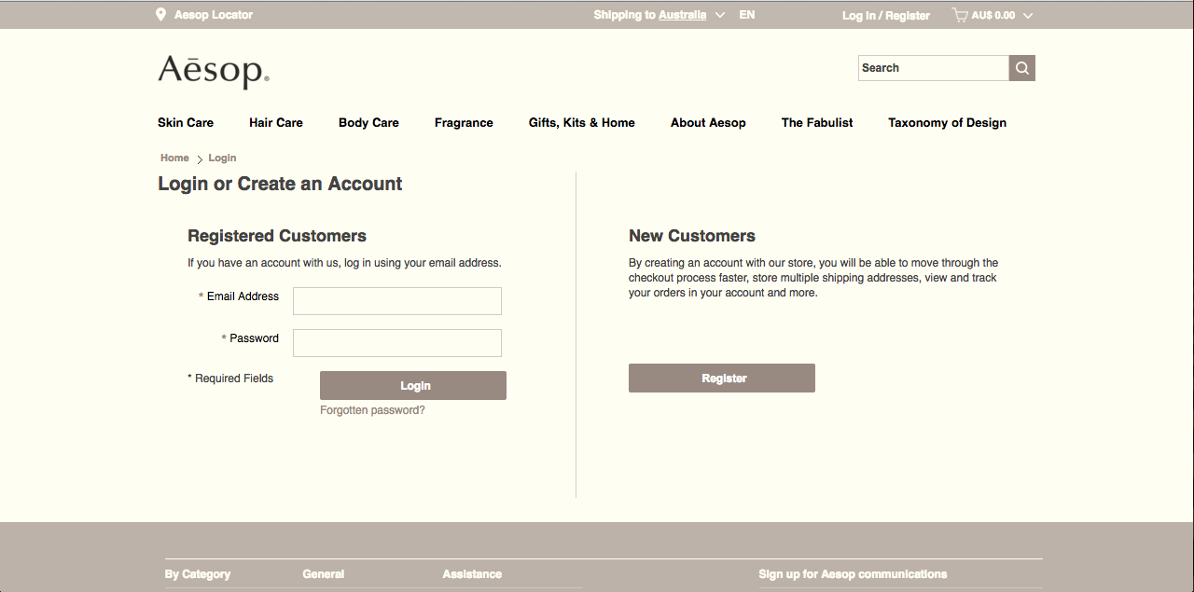The width and height of the screenshot is (1194, 592).
Task: Click Sign up for Aesop communications text
Action: click(x=853, y=574)
